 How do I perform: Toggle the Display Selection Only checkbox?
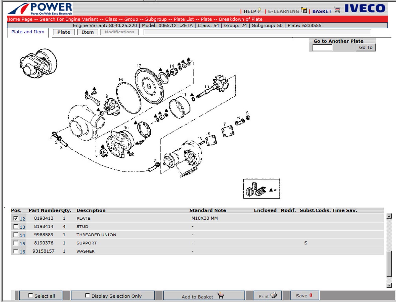pyautogui.click(x=87, y=295)
